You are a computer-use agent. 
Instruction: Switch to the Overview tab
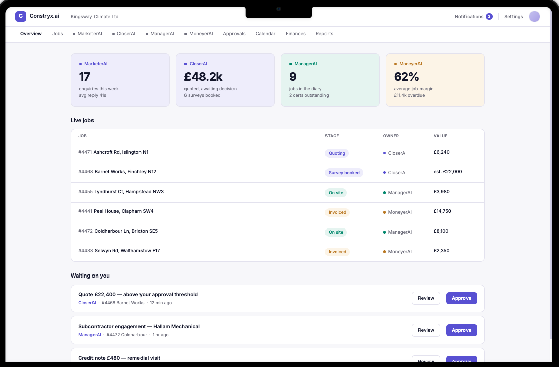click(x=31, y=34)
